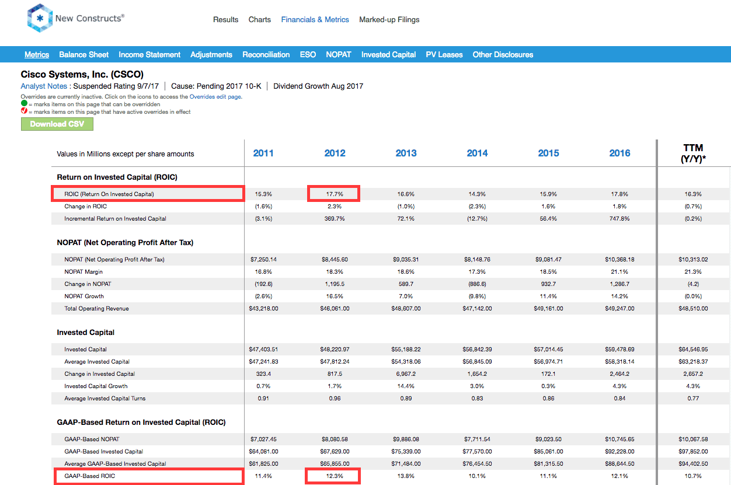Click the 2012 ROIC value 17.7%
This screenshot has height=485, width=731.
tap(335, 194)
